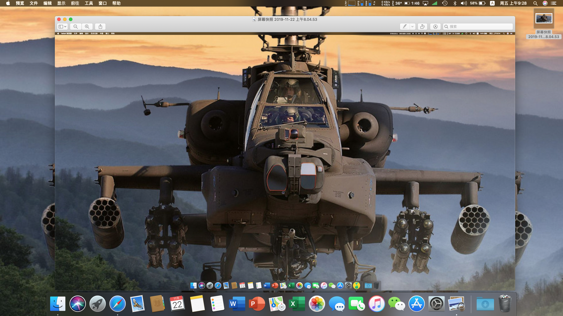Screen dimensions: 563x316
Task: Open Photos app in the Dock
Action: [x=317, y=304]
